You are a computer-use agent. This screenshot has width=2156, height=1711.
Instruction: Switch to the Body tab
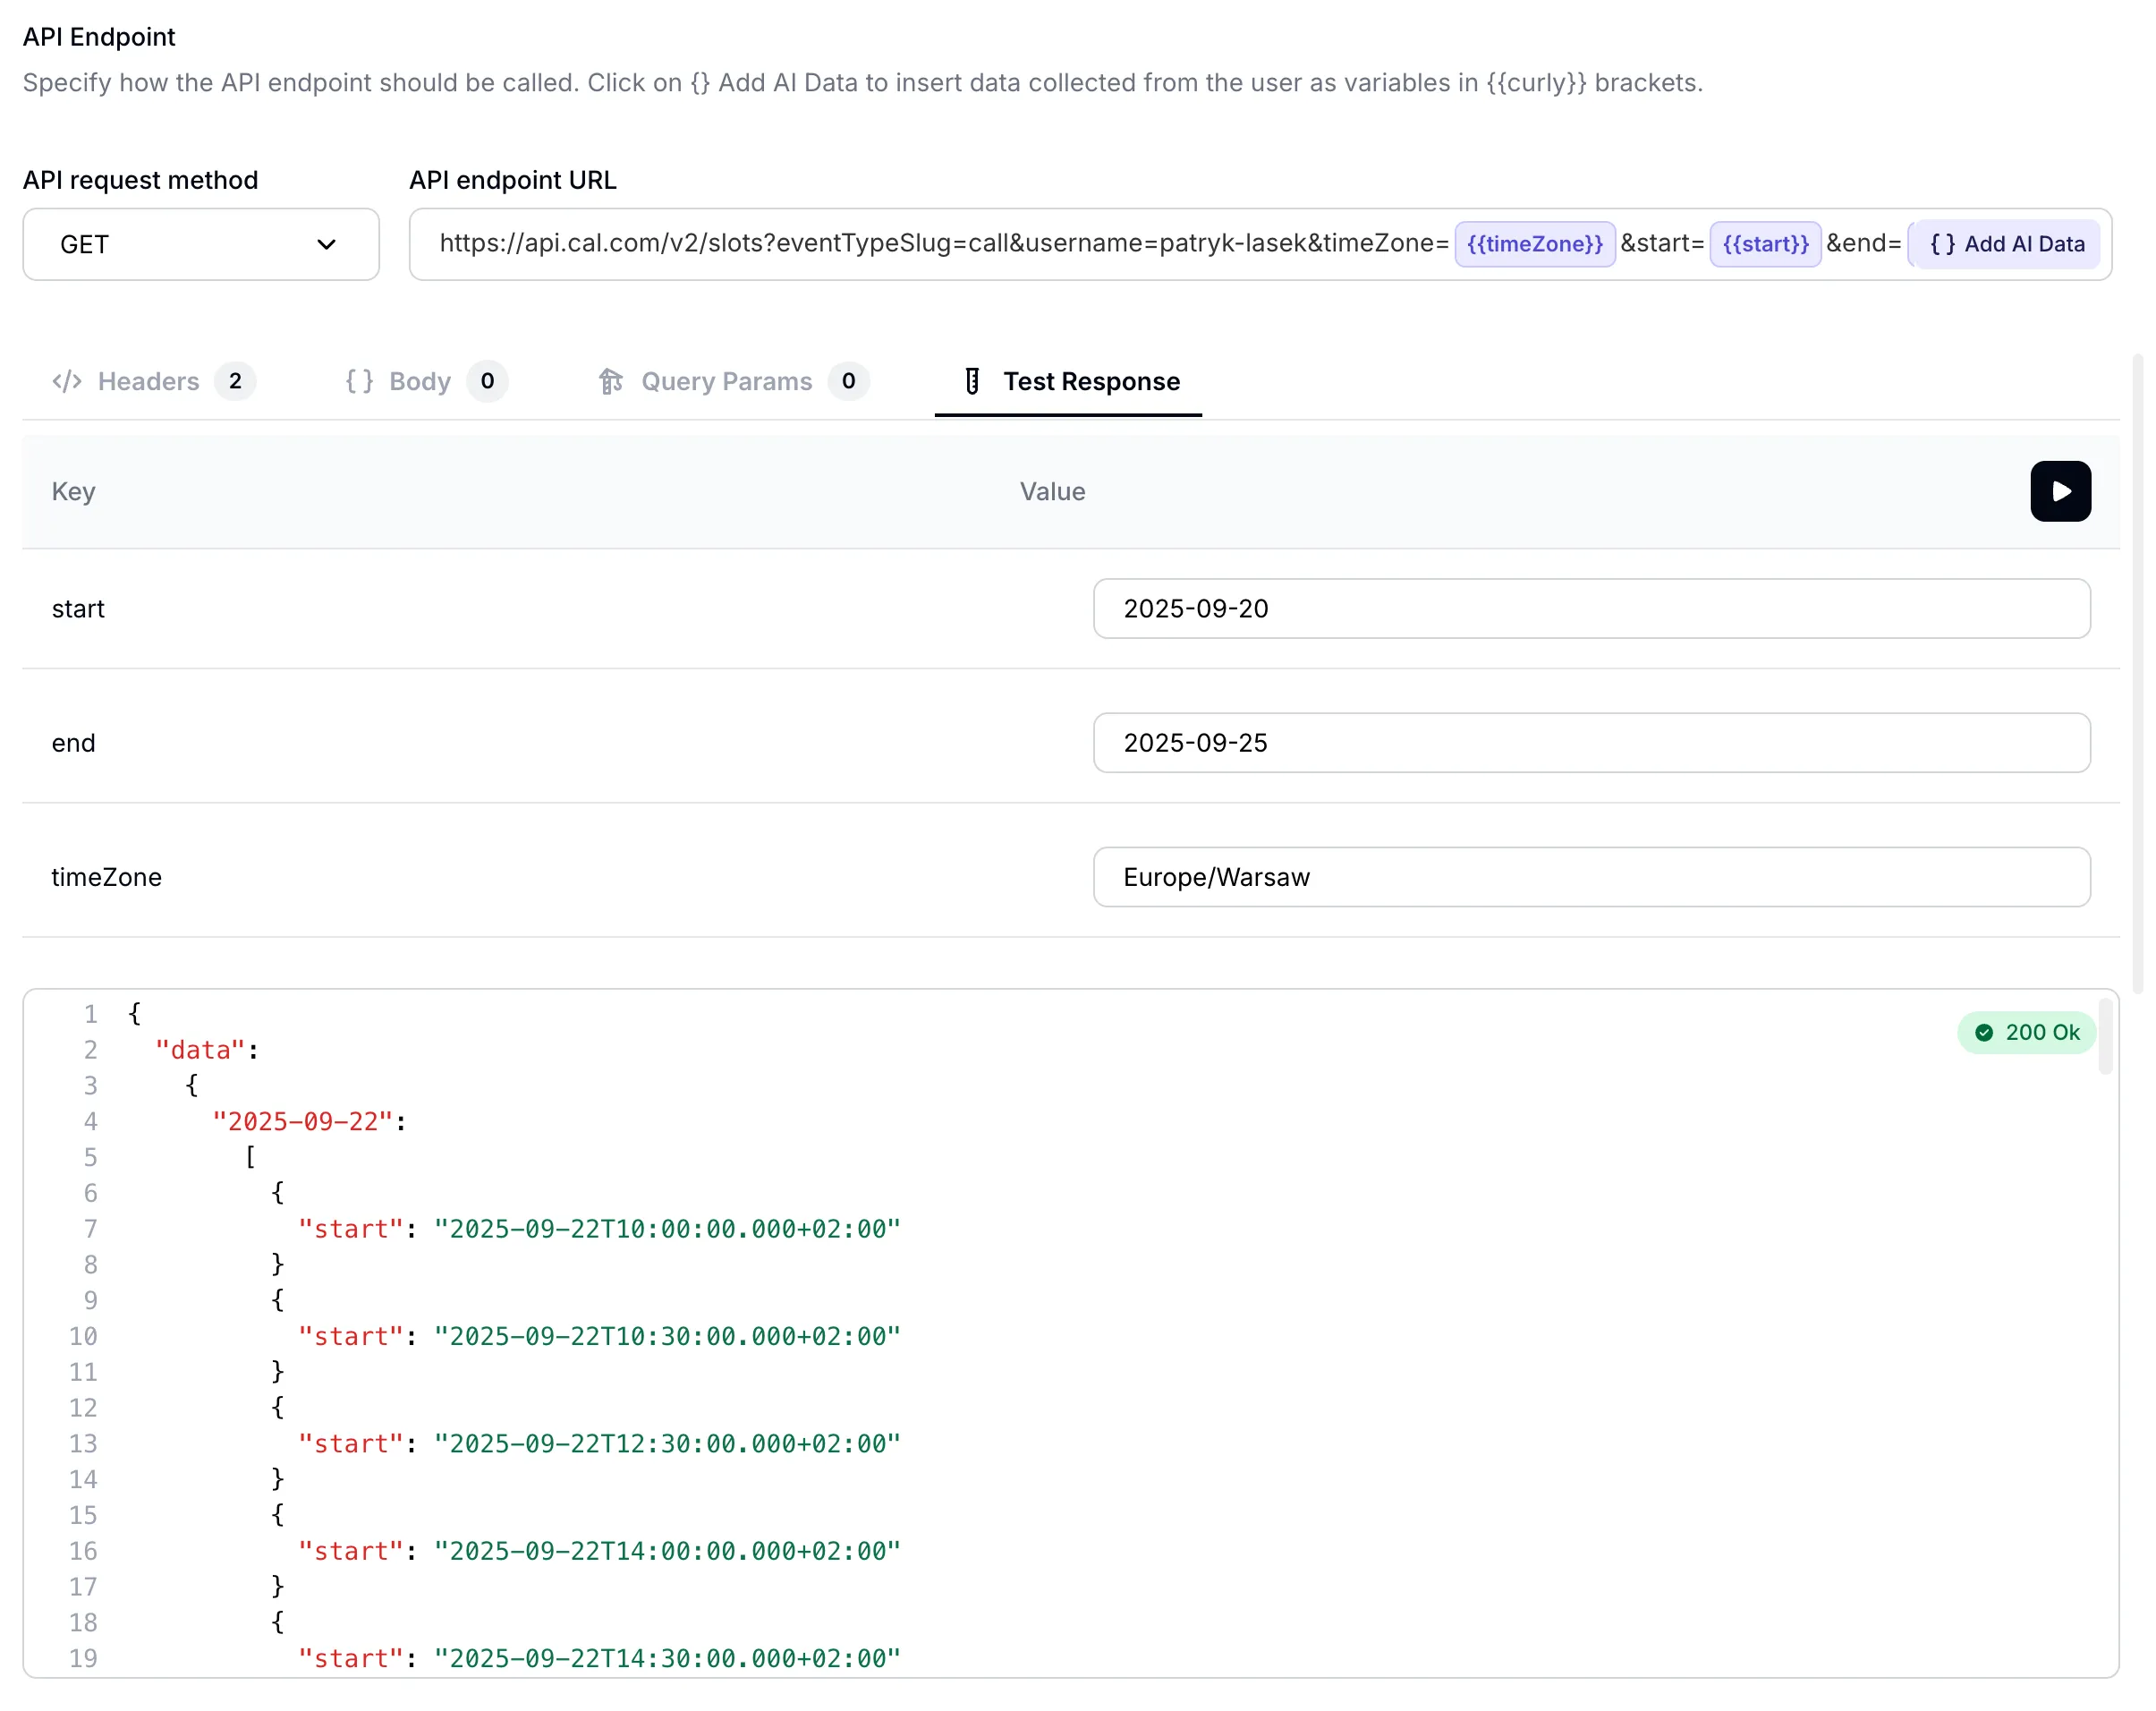(x=420, y=381)
